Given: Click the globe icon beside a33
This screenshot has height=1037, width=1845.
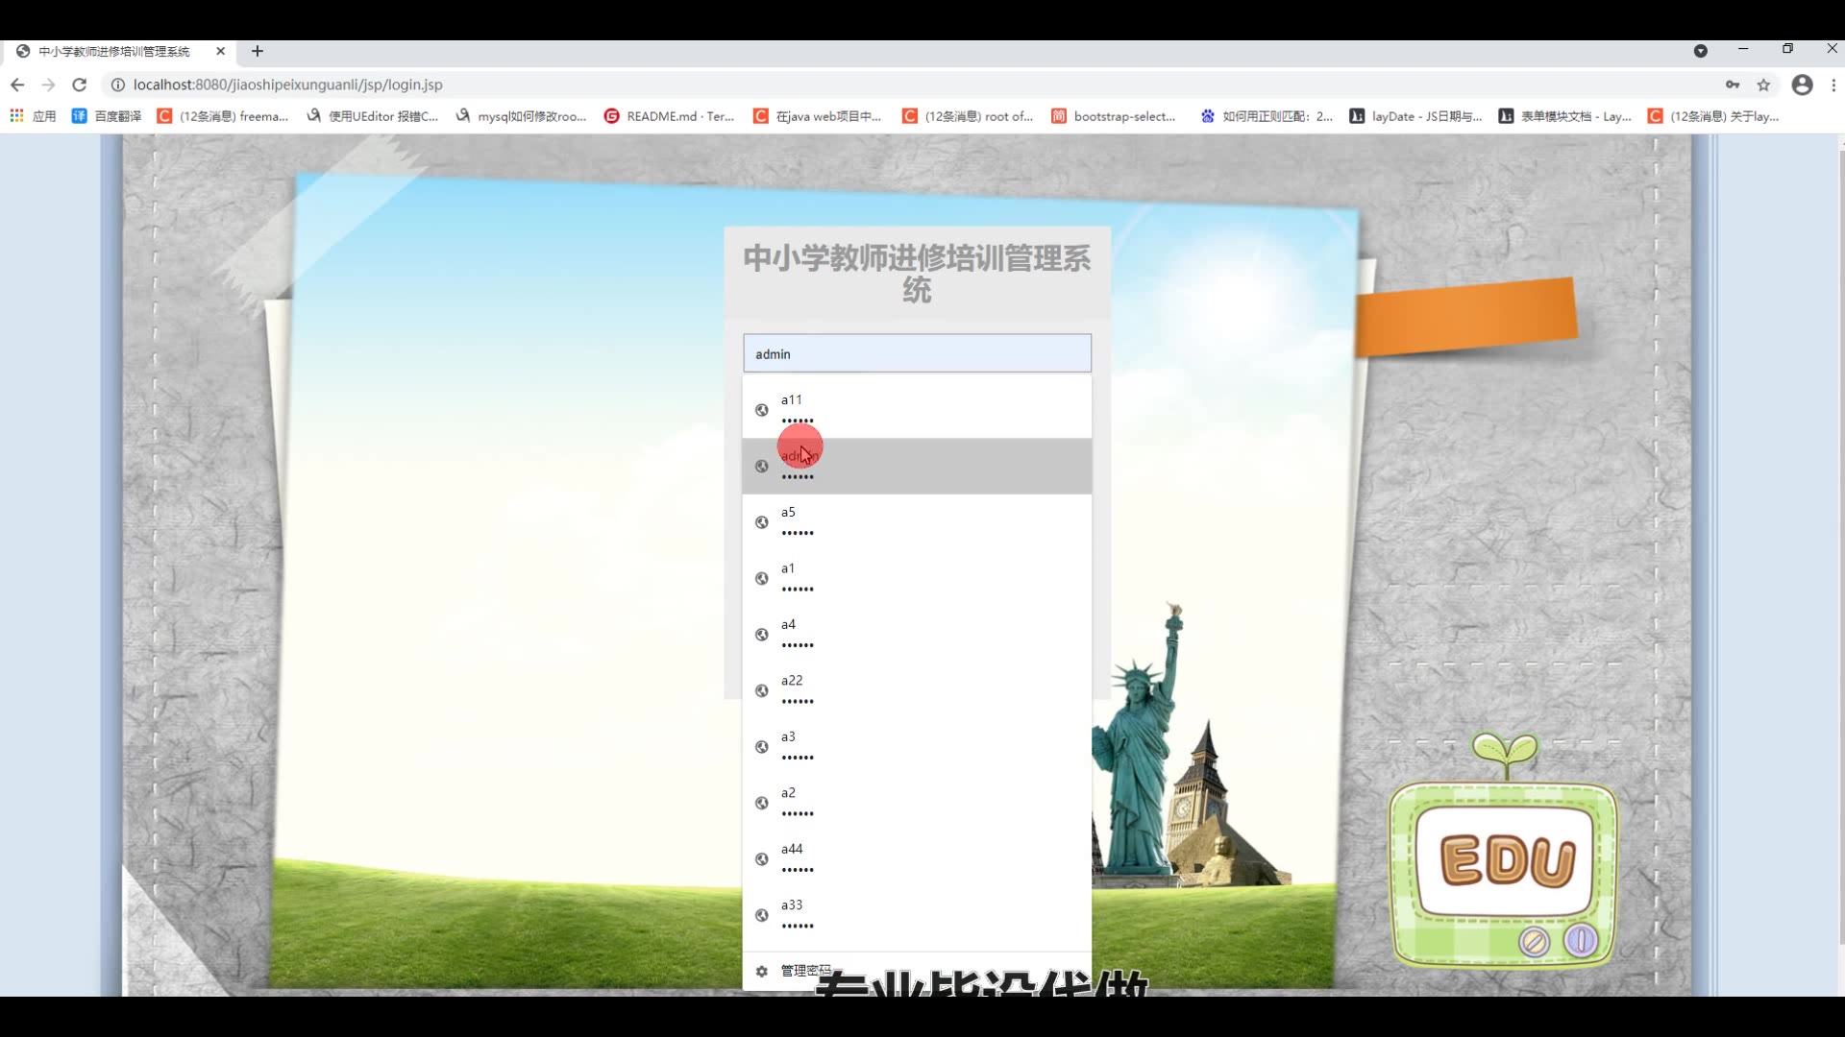Looking at the screenshot, I should (x=762, y=915).
